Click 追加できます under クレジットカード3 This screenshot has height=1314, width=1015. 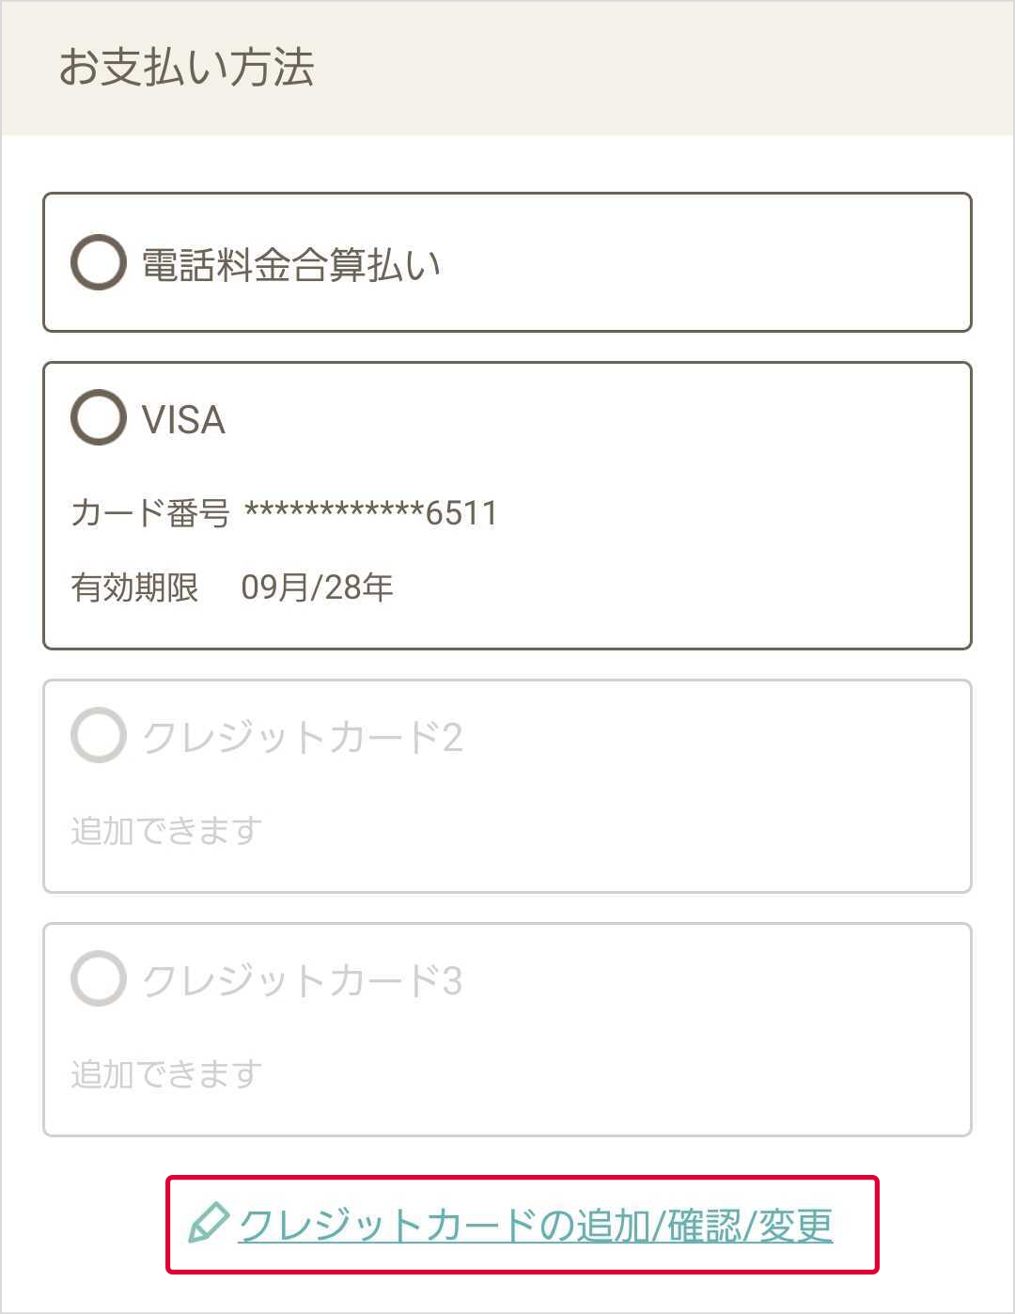click(x=166, y=1073)
